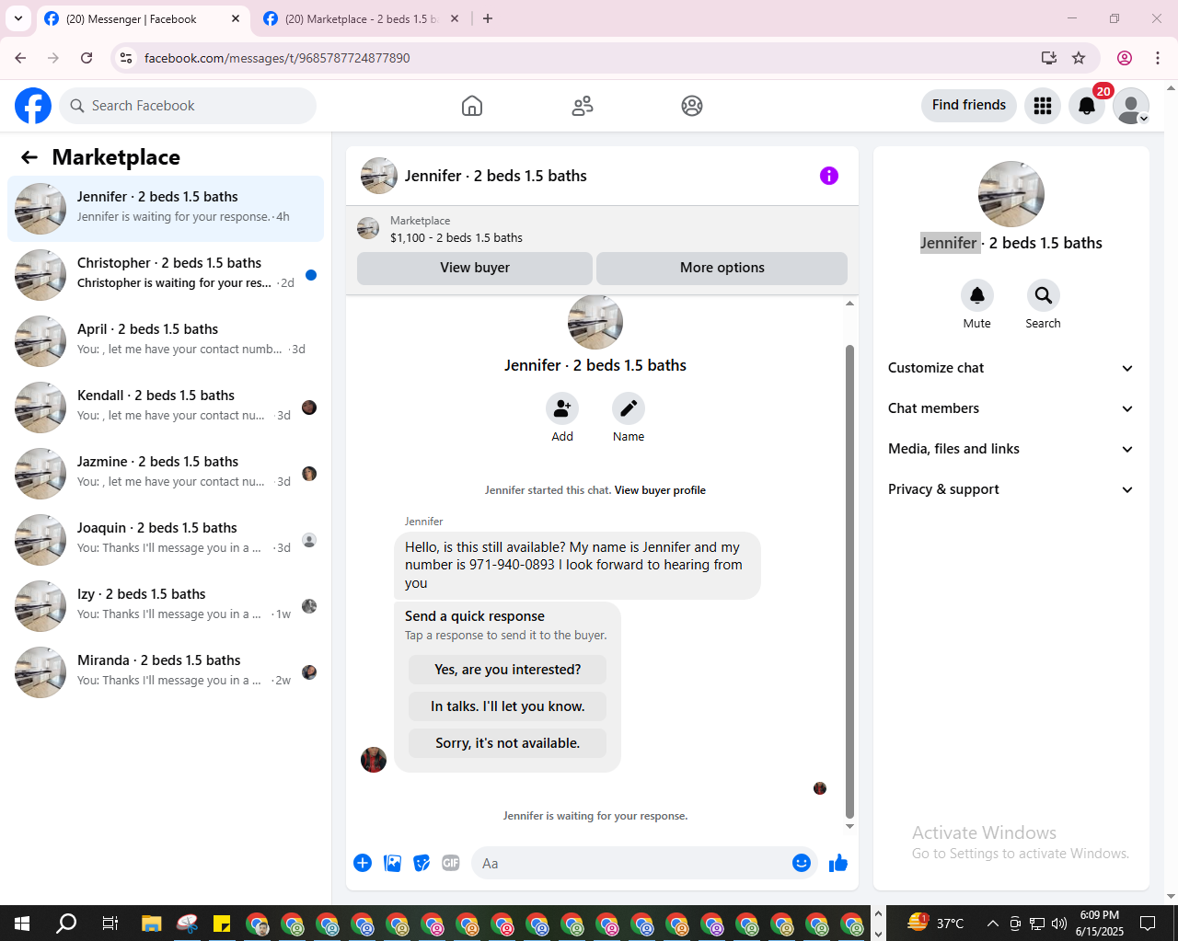1178x941 pixels.
Task: Open the $1,100 listing thumbnail under Marketplace
Action: 368,229
